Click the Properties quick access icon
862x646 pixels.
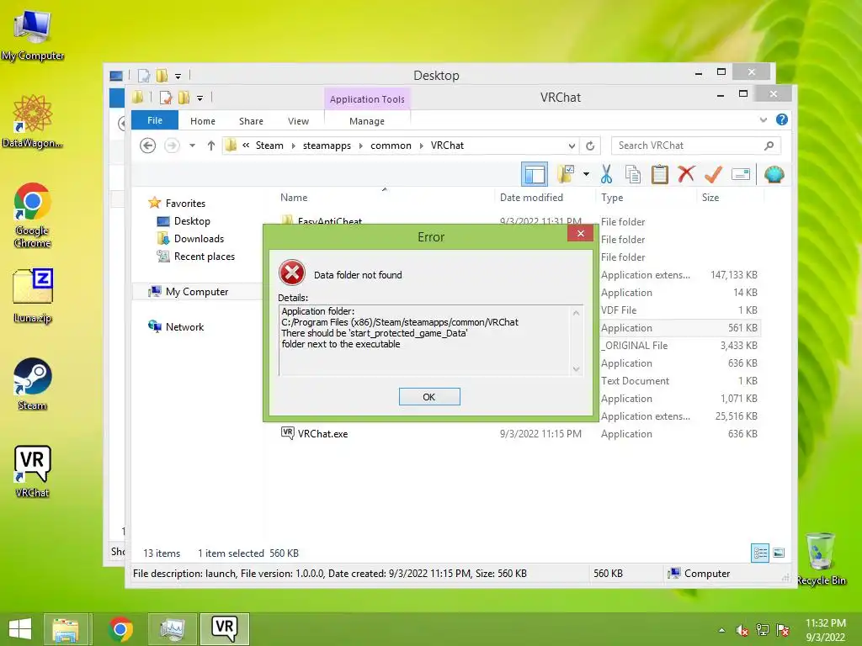click(x=166, y=98)
